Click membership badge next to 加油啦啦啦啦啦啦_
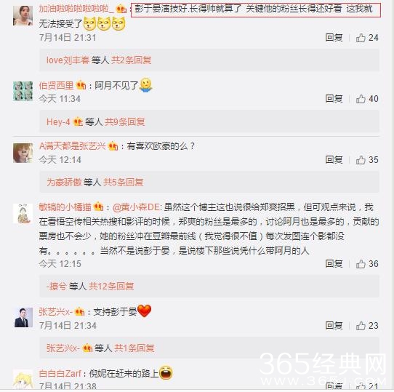This screenshot has width=394, height=392. point(121,9)
